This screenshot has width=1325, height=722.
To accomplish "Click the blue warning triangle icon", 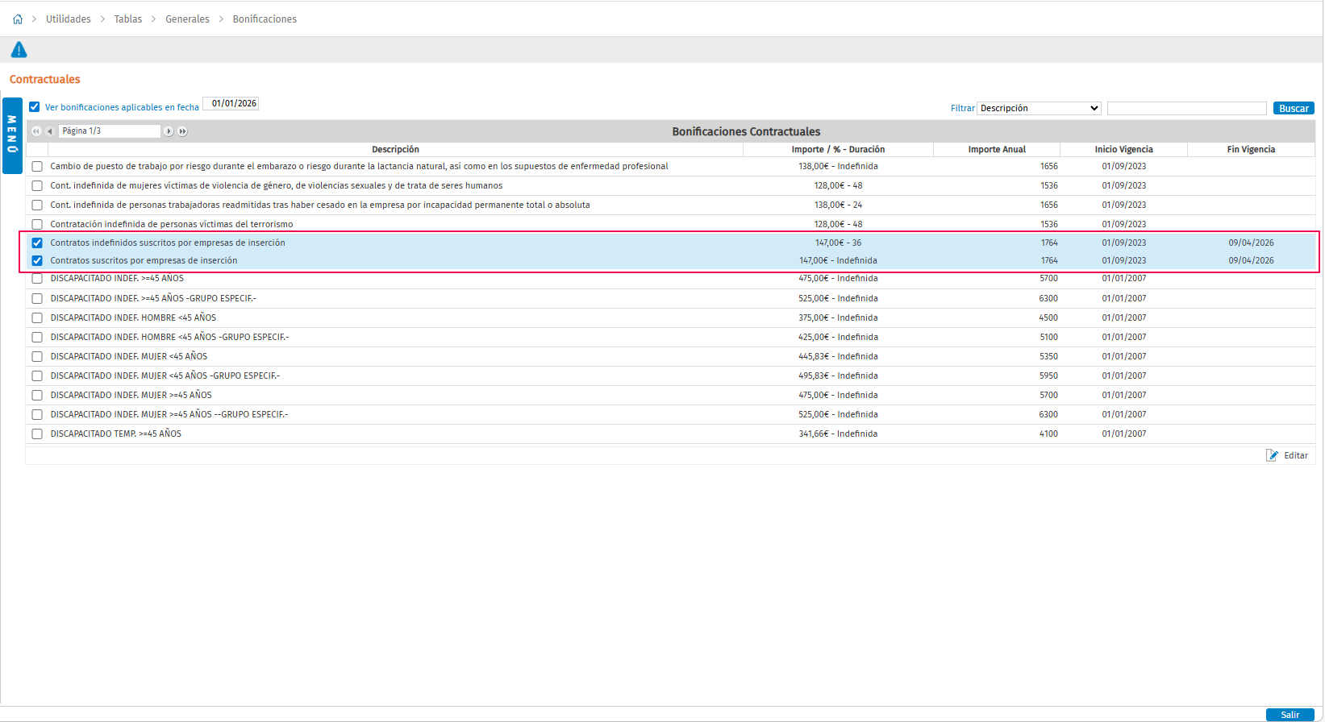I will [19, 50].
